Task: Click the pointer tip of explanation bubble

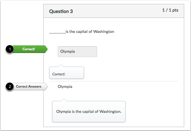Action: 64,100
